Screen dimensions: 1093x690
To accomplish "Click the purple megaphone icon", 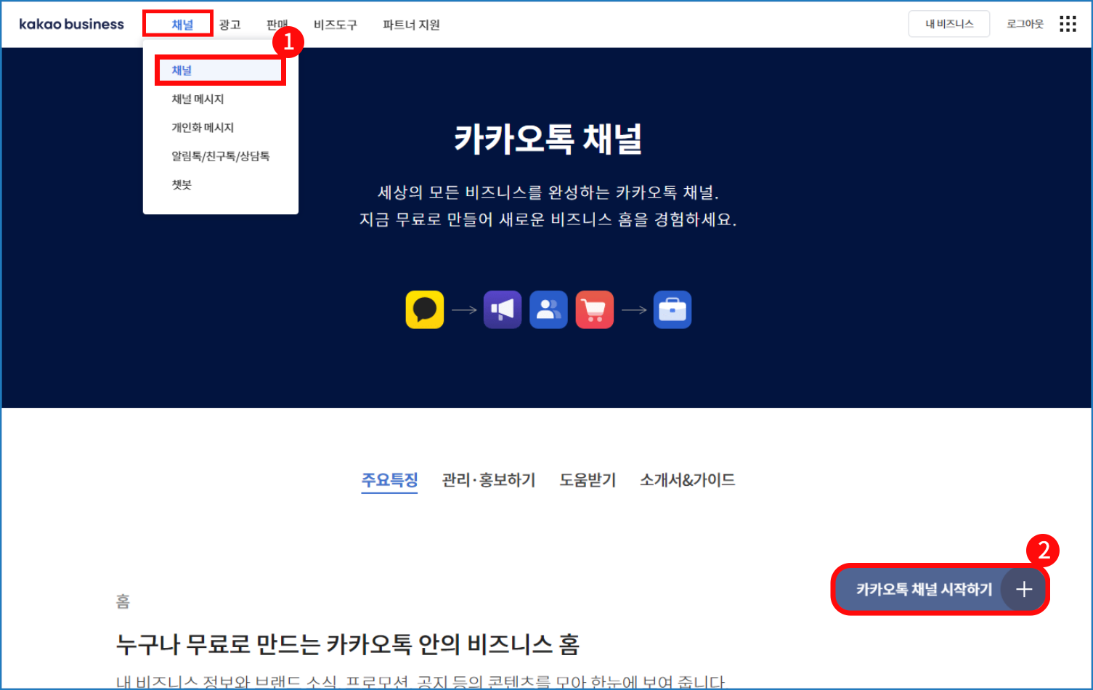I will (x=503, y=309).
